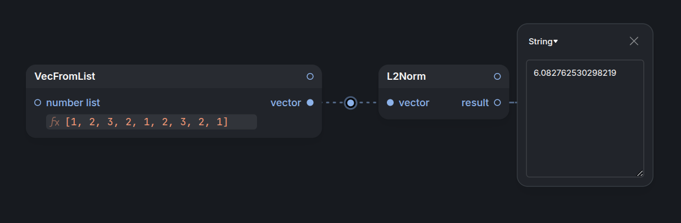Viewport: 681px width, 223px height.
Task: Click the dropdown arrow next to String
Action: tap(556, 42)
